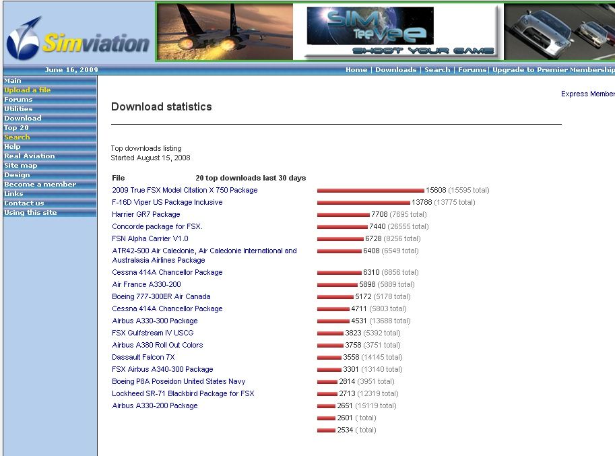The height and width of the screenshot is (456, 615).
Task: Click the Boeing 777-300ER Air Canada link
Action: (x=161, y=296)
